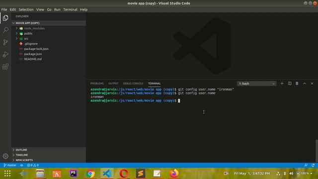Click the errors and warnings status indicator
Screen dimensions: 318x179
tap(33, 165)
